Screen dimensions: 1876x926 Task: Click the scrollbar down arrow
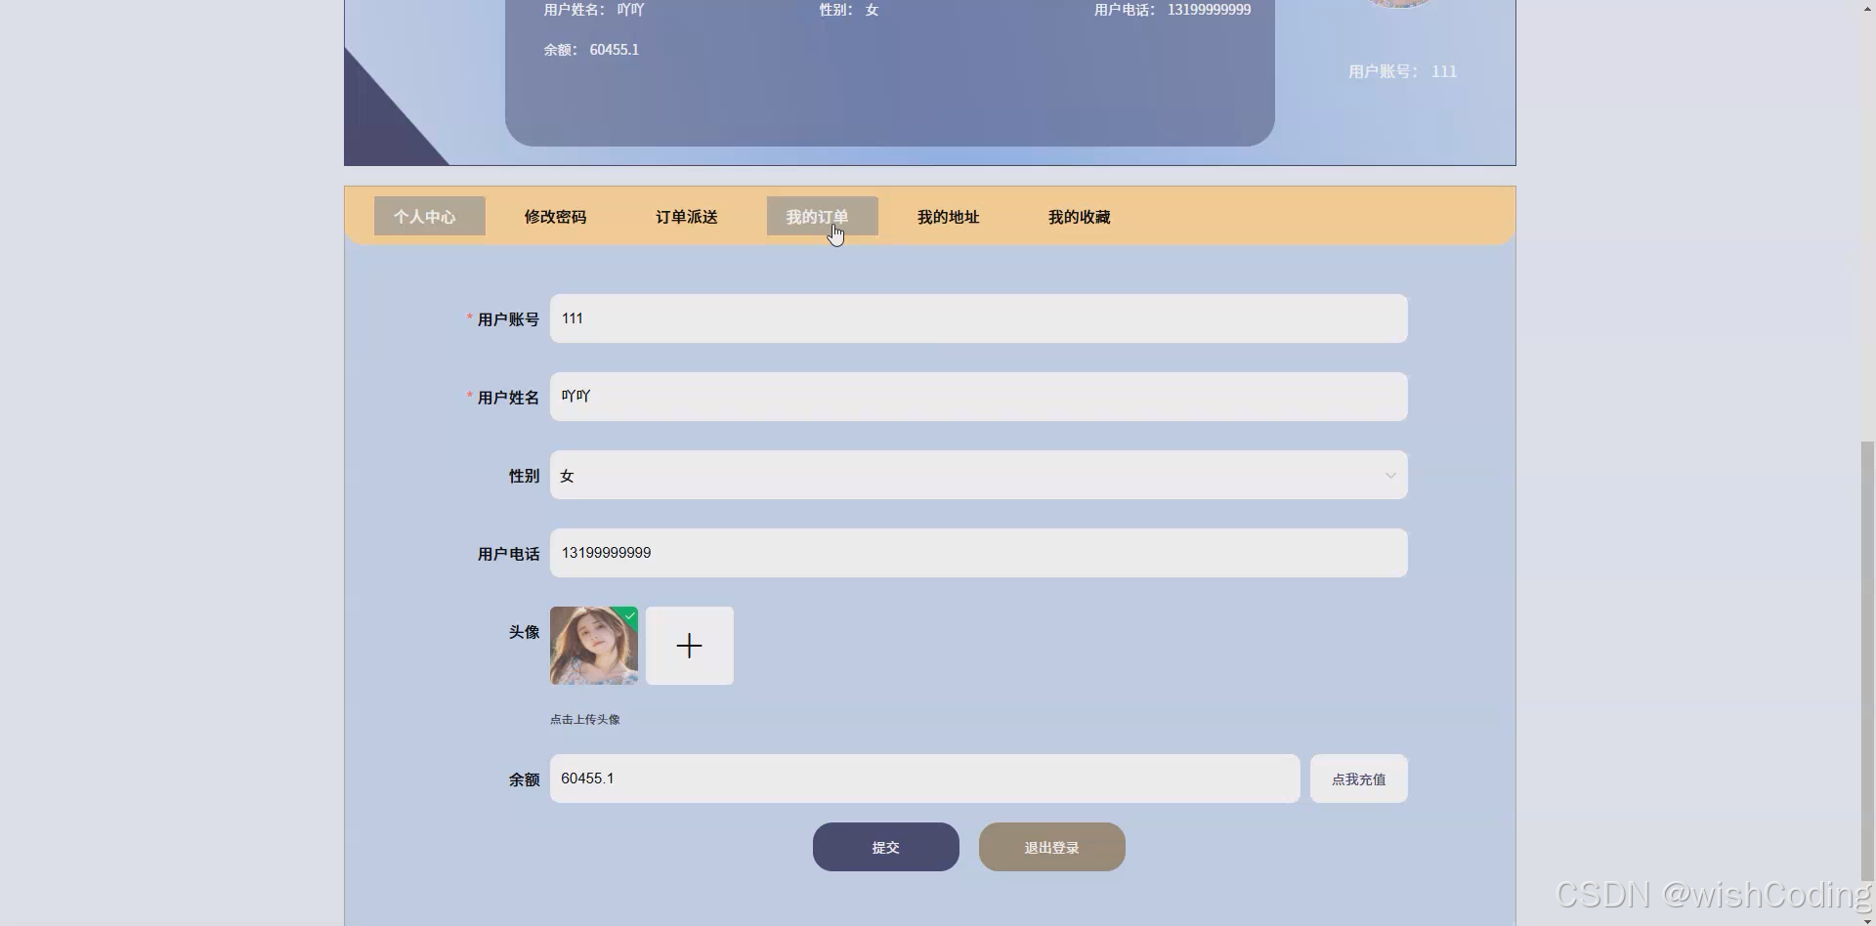pyautogui.click(x=1865, y=918)
